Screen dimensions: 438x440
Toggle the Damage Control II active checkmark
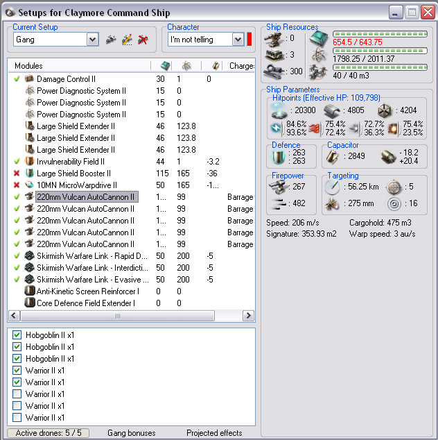(17, 79)
